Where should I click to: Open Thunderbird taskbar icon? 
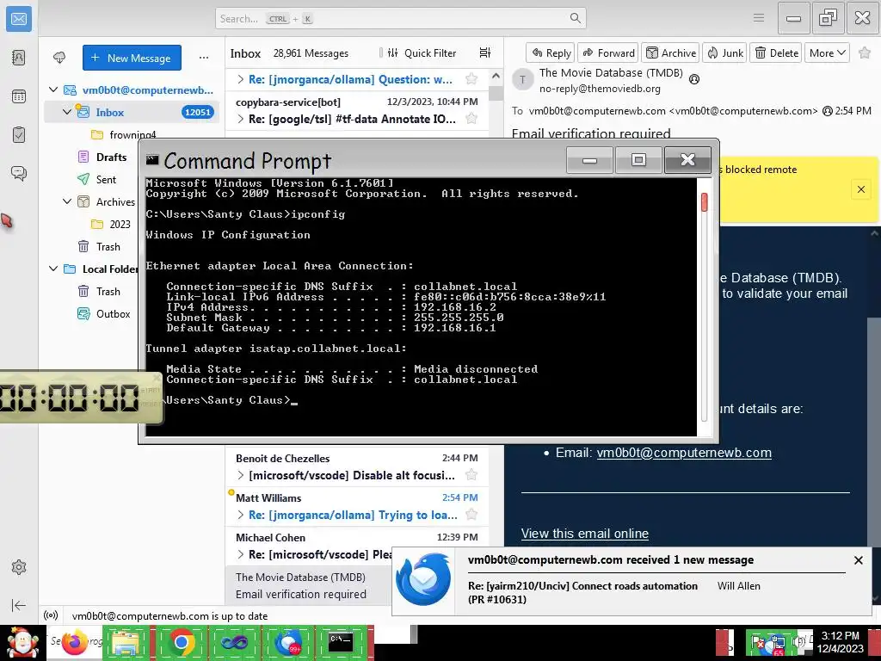[x=287, y=642]
